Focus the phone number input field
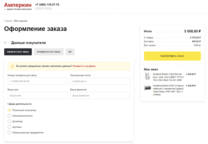Viewport: 208px width, 144px height. [38, 81]
